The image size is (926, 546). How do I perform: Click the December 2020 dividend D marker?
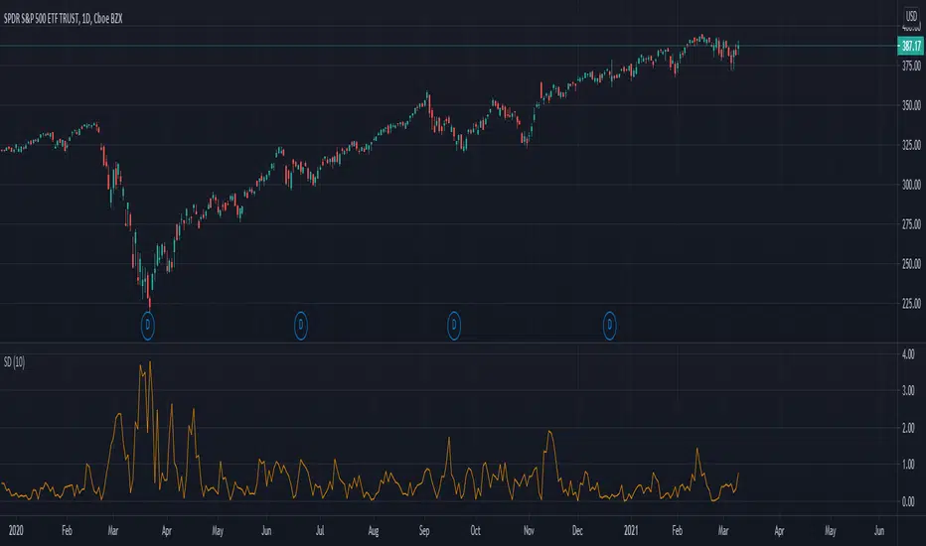coord(609,326)
